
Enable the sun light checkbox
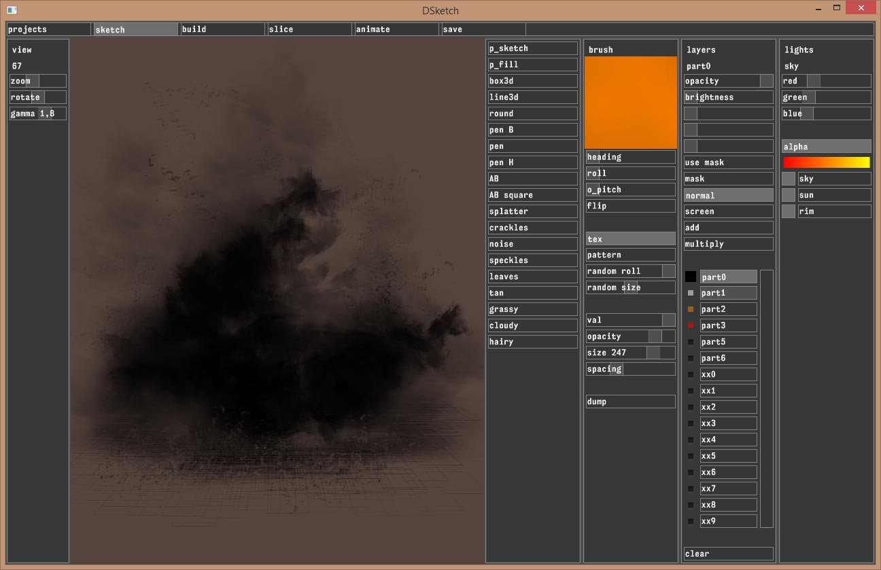788,195
